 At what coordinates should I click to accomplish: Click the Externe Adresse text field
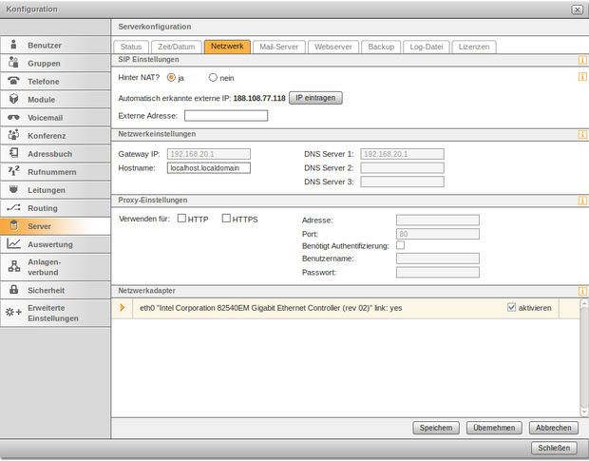pyautogui.click(x=226, y=116)
